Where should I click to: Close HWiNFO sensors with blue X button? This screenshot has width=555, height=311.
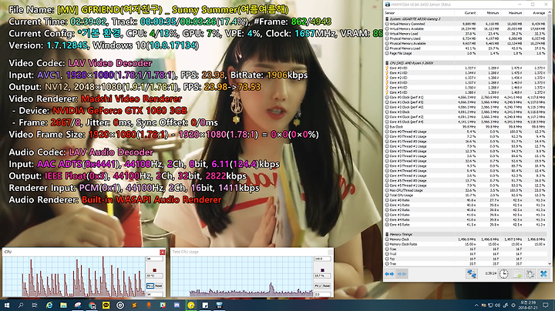[543, 274]
